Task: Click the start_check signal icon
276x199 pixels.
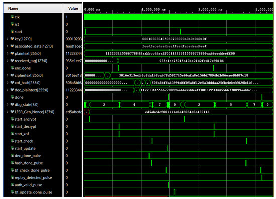Action: (12, 141)
